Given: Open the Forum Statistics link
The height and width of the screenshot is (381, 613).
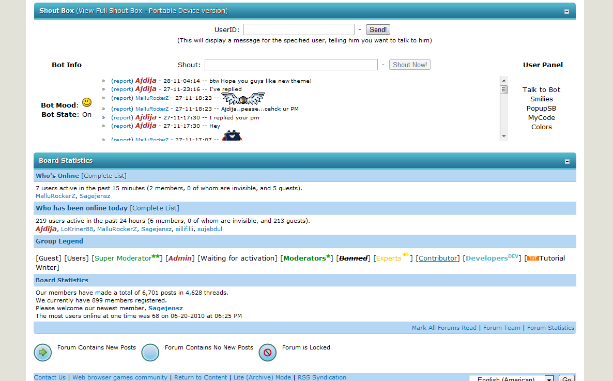Looking at the screenshot, I should point(550,328).
